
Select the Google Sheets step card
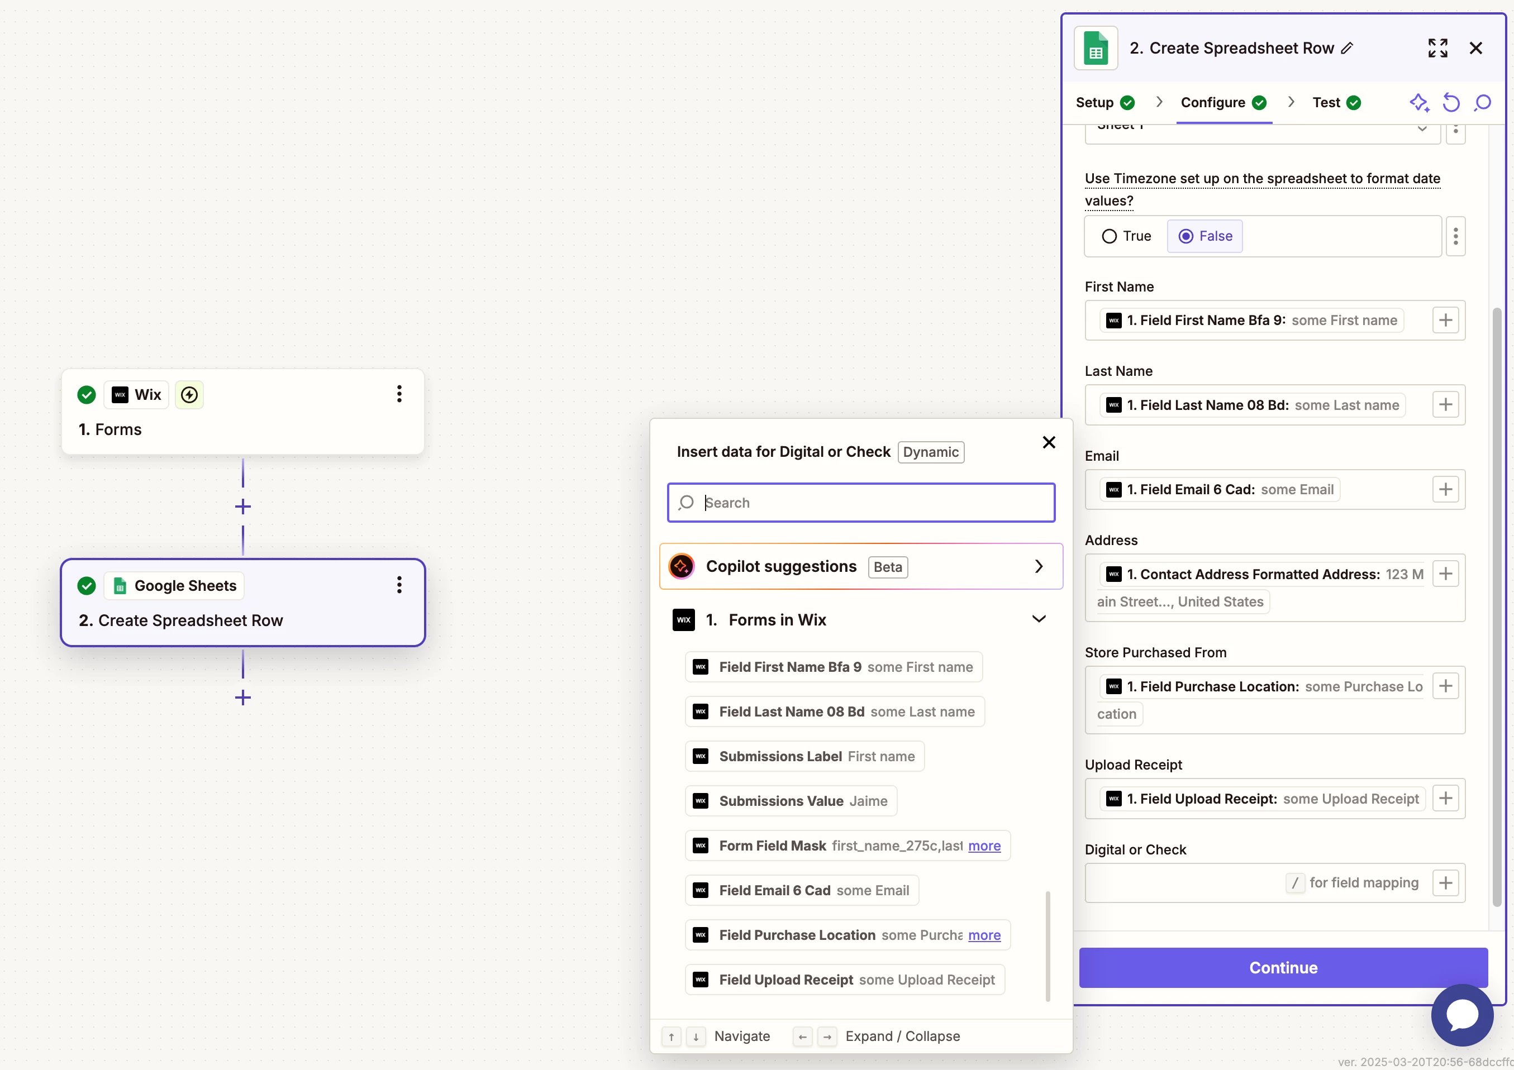pos(242,603)
